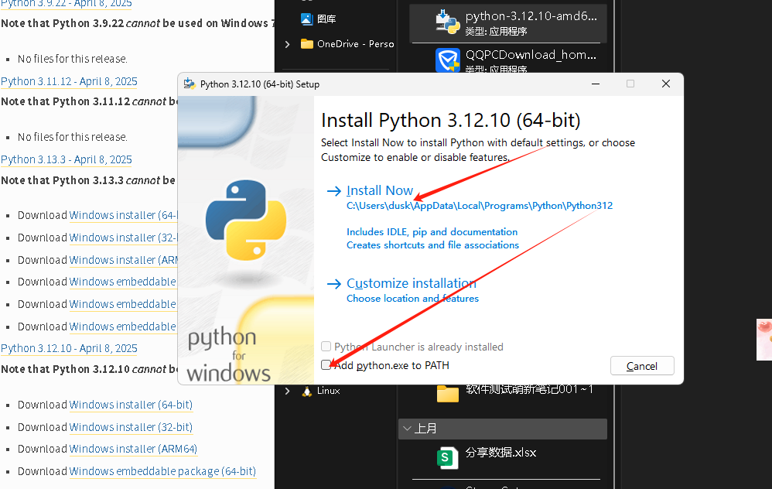Choose Customize installation option
Image resolution: width=772 pixels, height=489 pixels.
[411, 283]
